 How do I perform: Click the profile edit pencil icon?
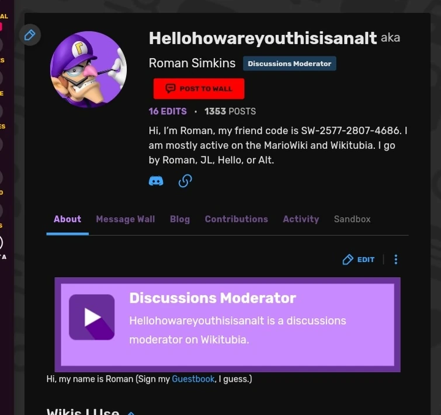pos(30,35)
